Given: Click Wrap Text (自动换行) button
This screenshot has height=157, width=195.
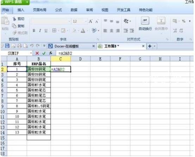Looking at the screenshot, I should (x=145, y=24).
